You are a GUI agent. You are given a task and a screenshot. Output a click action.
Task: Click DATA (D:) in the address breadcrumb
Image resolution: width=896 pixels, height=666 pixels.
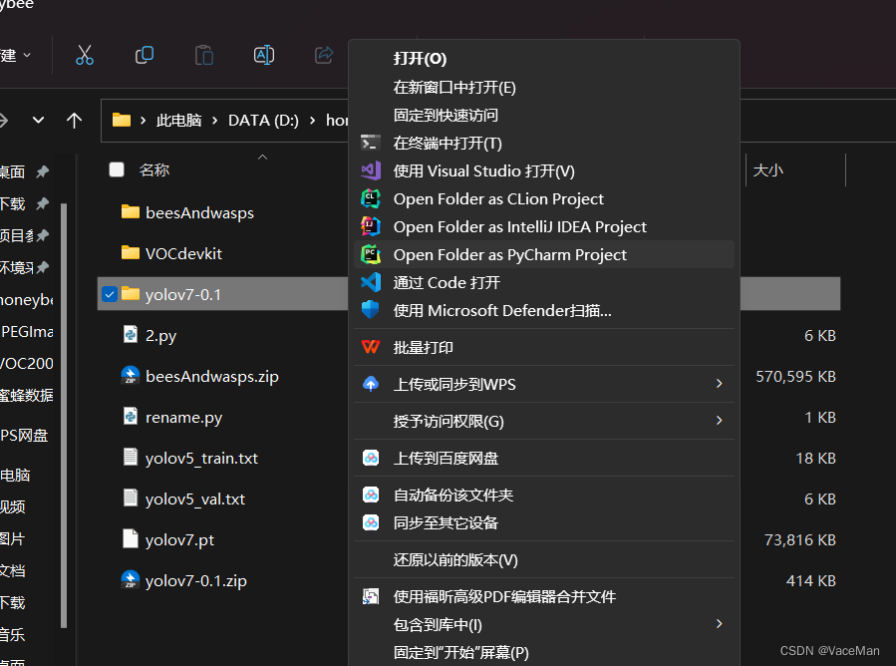click(263, 120)
